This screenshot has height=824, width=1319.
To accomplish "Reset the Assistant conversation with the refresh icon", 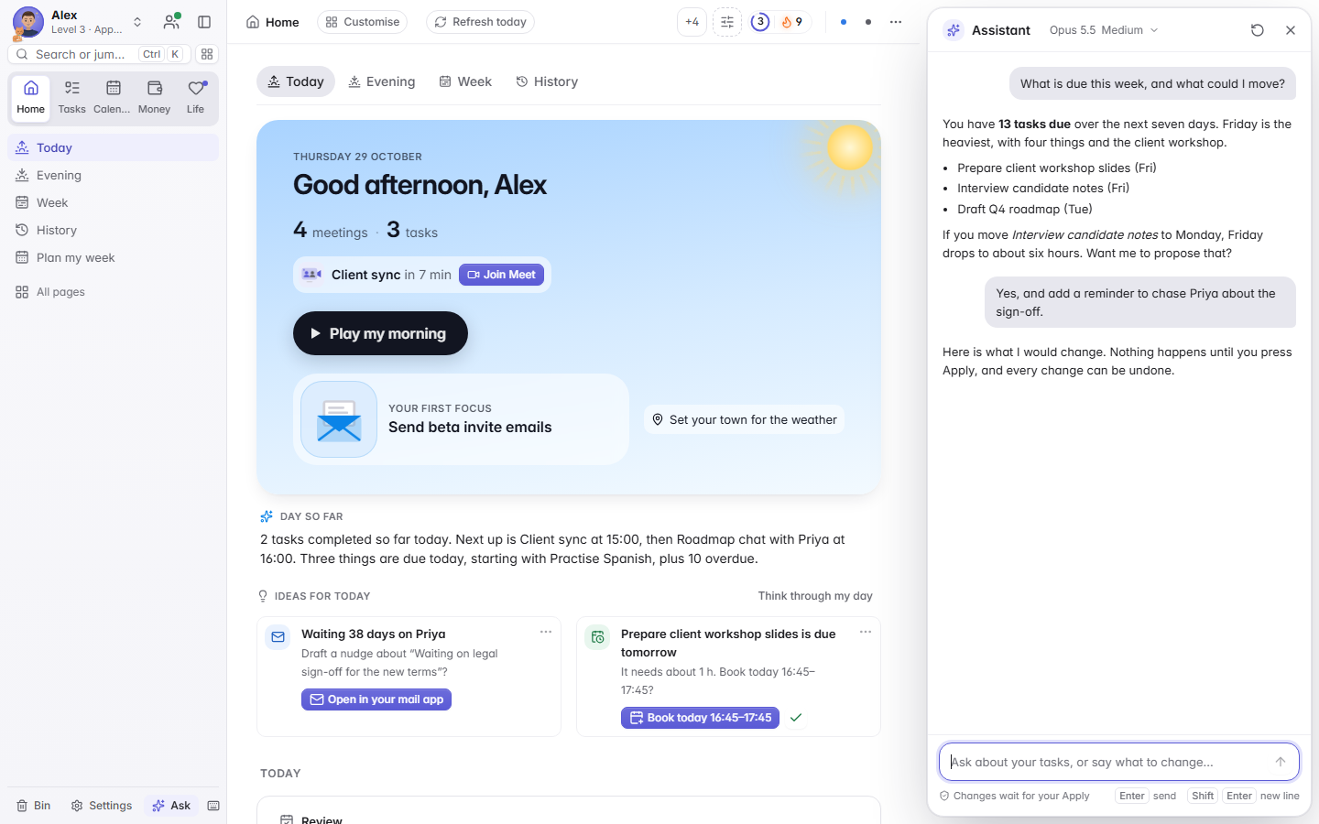I will click(1258, 30).
